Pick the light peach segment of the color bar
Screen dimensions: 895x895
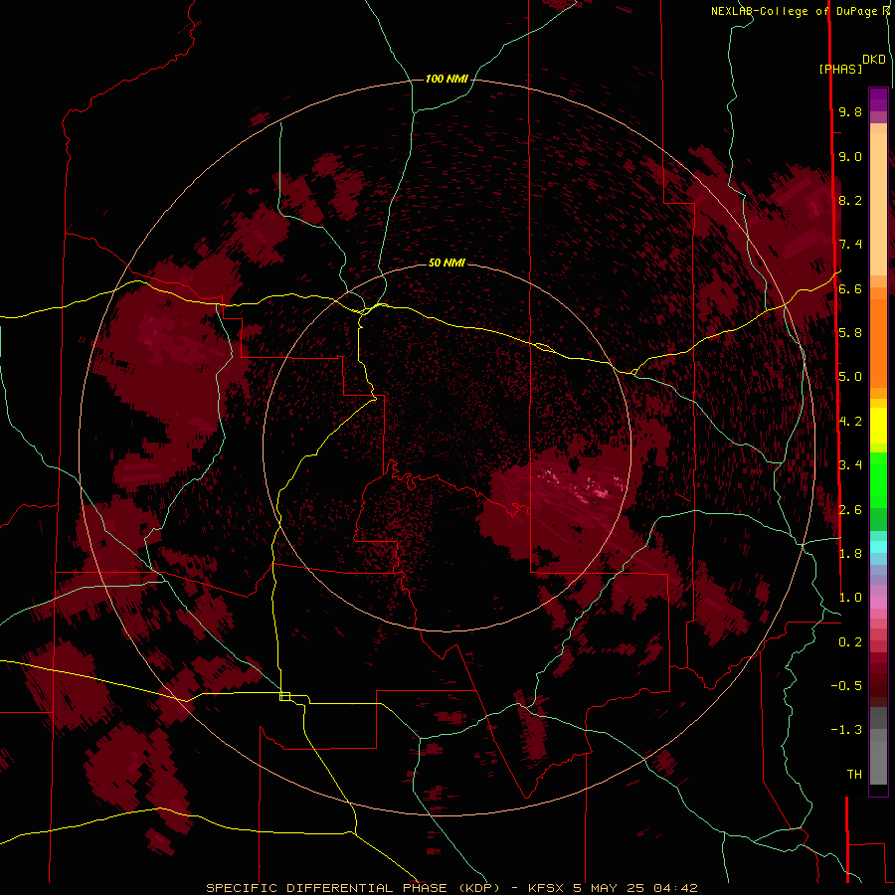coord(878,204)
